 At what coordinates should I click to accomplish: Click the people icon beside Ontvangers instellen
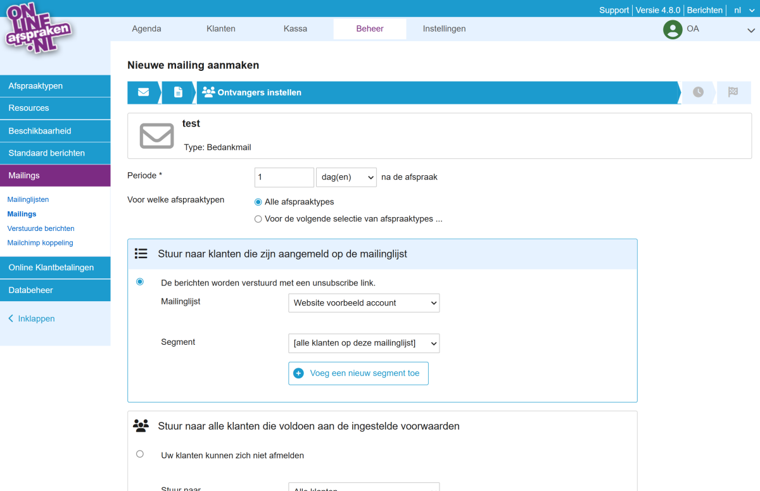[x=208, y=92]
